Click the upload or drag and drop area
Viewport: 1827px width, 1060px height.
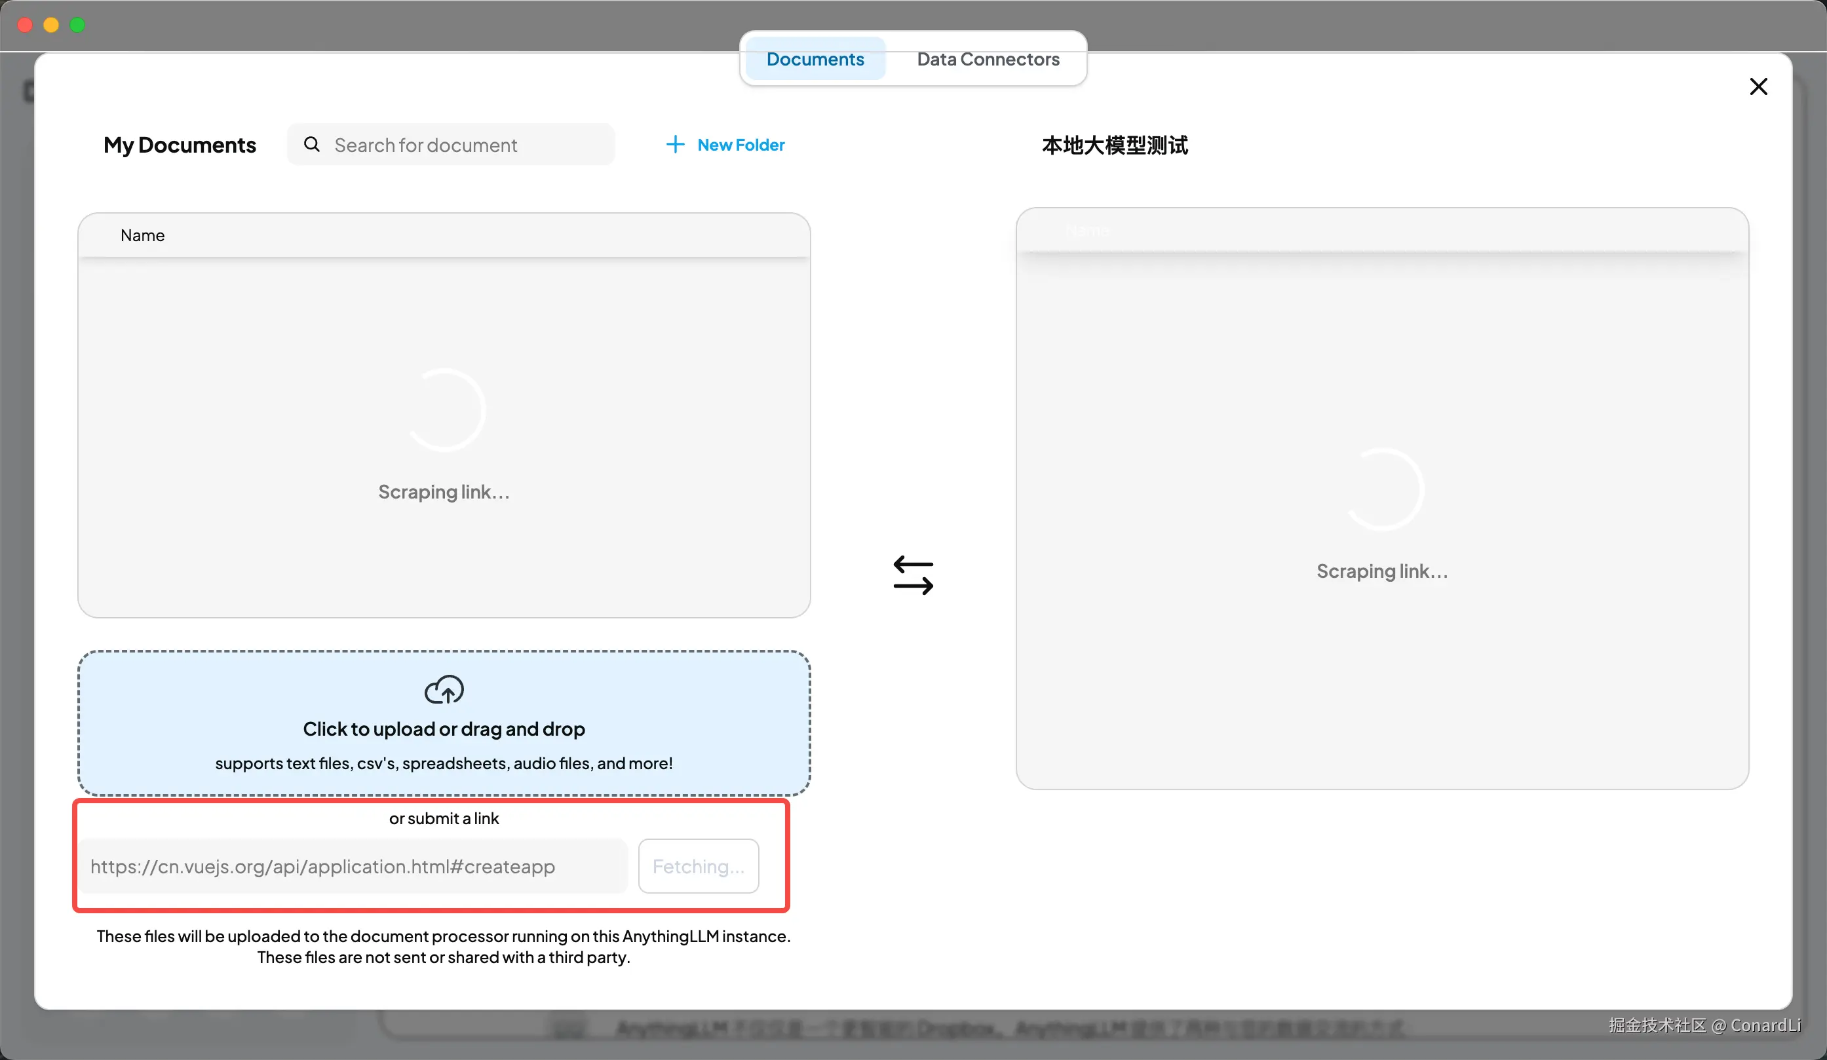[444, 729]
